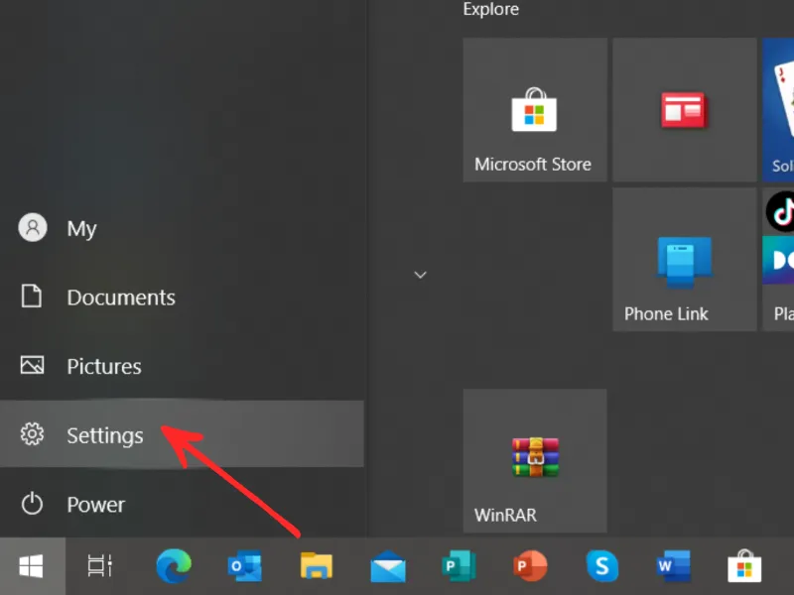Launch Publisher from the taskbar
Screen dimensions: 794x595
(460, 566)
